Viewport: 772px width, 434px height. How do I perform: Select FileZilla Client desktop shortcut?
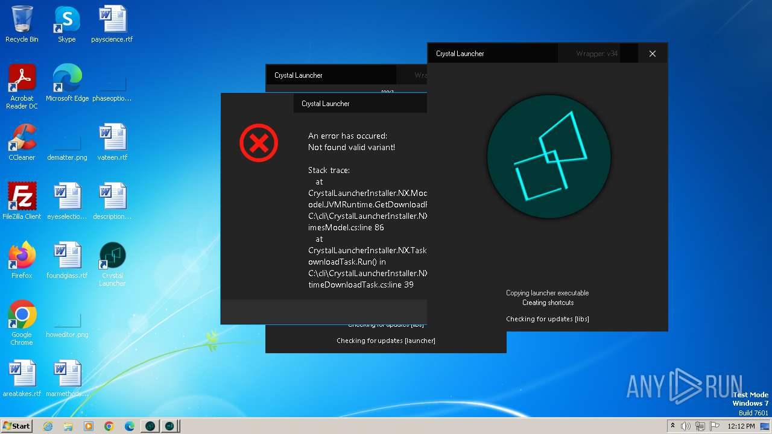(x=22, y=201)
